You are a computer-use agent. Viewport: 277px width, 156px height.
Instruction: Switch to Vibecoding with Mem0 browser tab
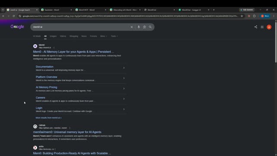click(x=125, y=10)
